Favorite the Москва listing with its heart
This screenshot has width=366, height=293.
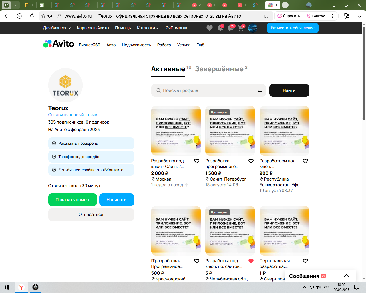tap(197, 161)
